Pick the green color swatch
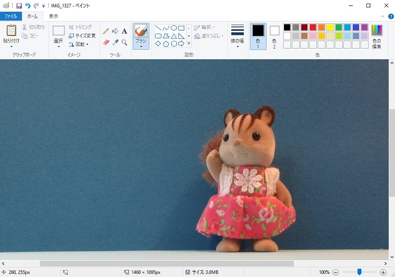The image size is (395, 277). click(339, 27)
